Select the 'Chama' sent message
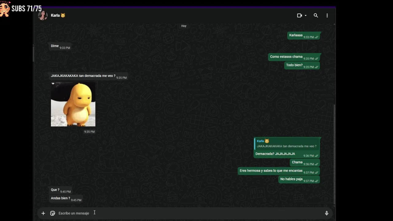Screen dimensions: 393x221 pos(305,162)
